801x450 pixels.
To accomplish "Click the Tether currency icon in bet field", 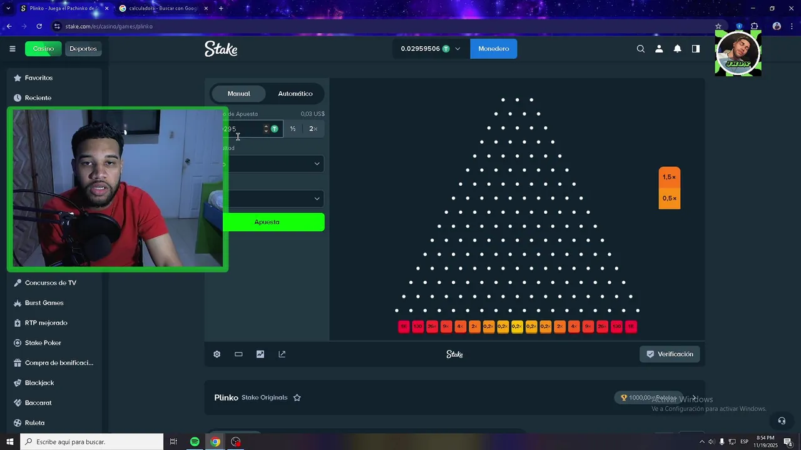I will (274, 129).
